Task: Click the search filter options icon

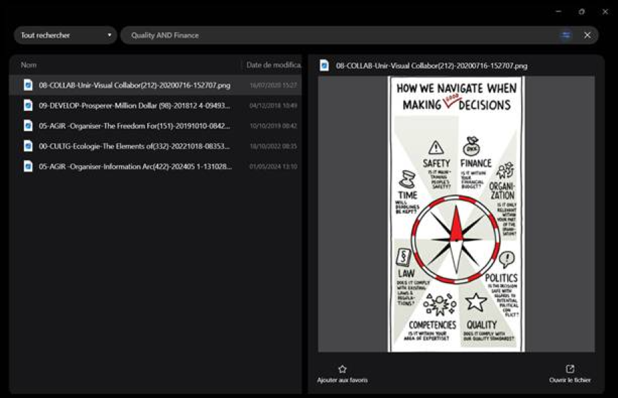Action: click(x=566, y=35)
